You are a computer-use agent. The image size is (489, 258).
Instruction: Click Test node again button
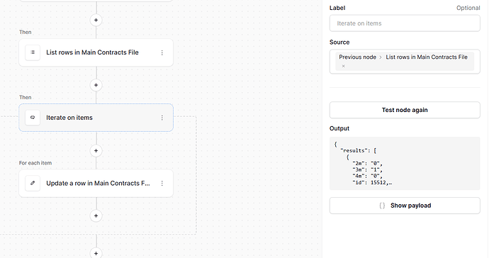click(x=405, y=110)
